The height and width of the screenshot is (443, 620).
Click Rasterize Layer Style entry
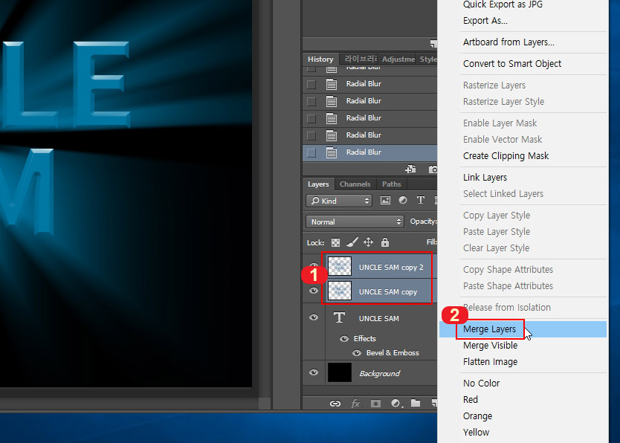point(523,102)
